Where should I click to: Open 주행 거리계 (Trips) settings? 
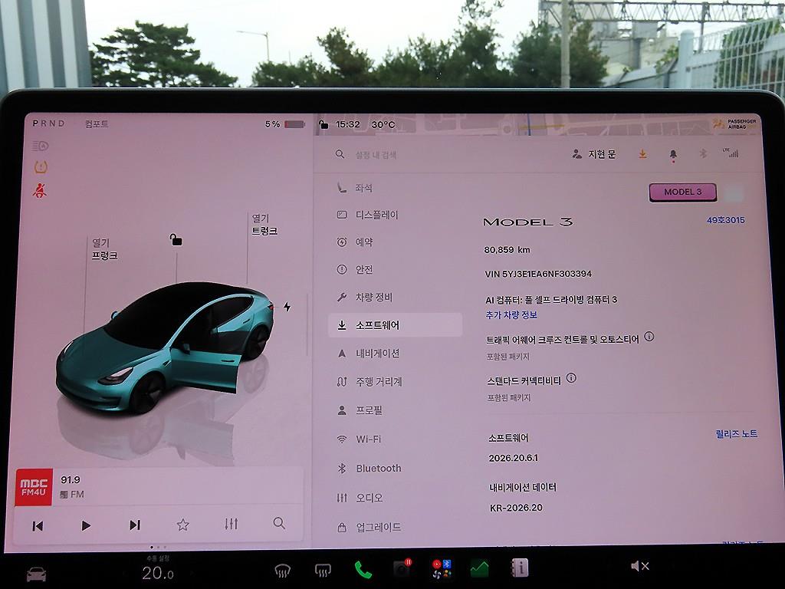coord(370,382)
